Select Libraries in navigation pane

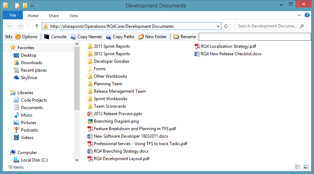pos(21,93)
